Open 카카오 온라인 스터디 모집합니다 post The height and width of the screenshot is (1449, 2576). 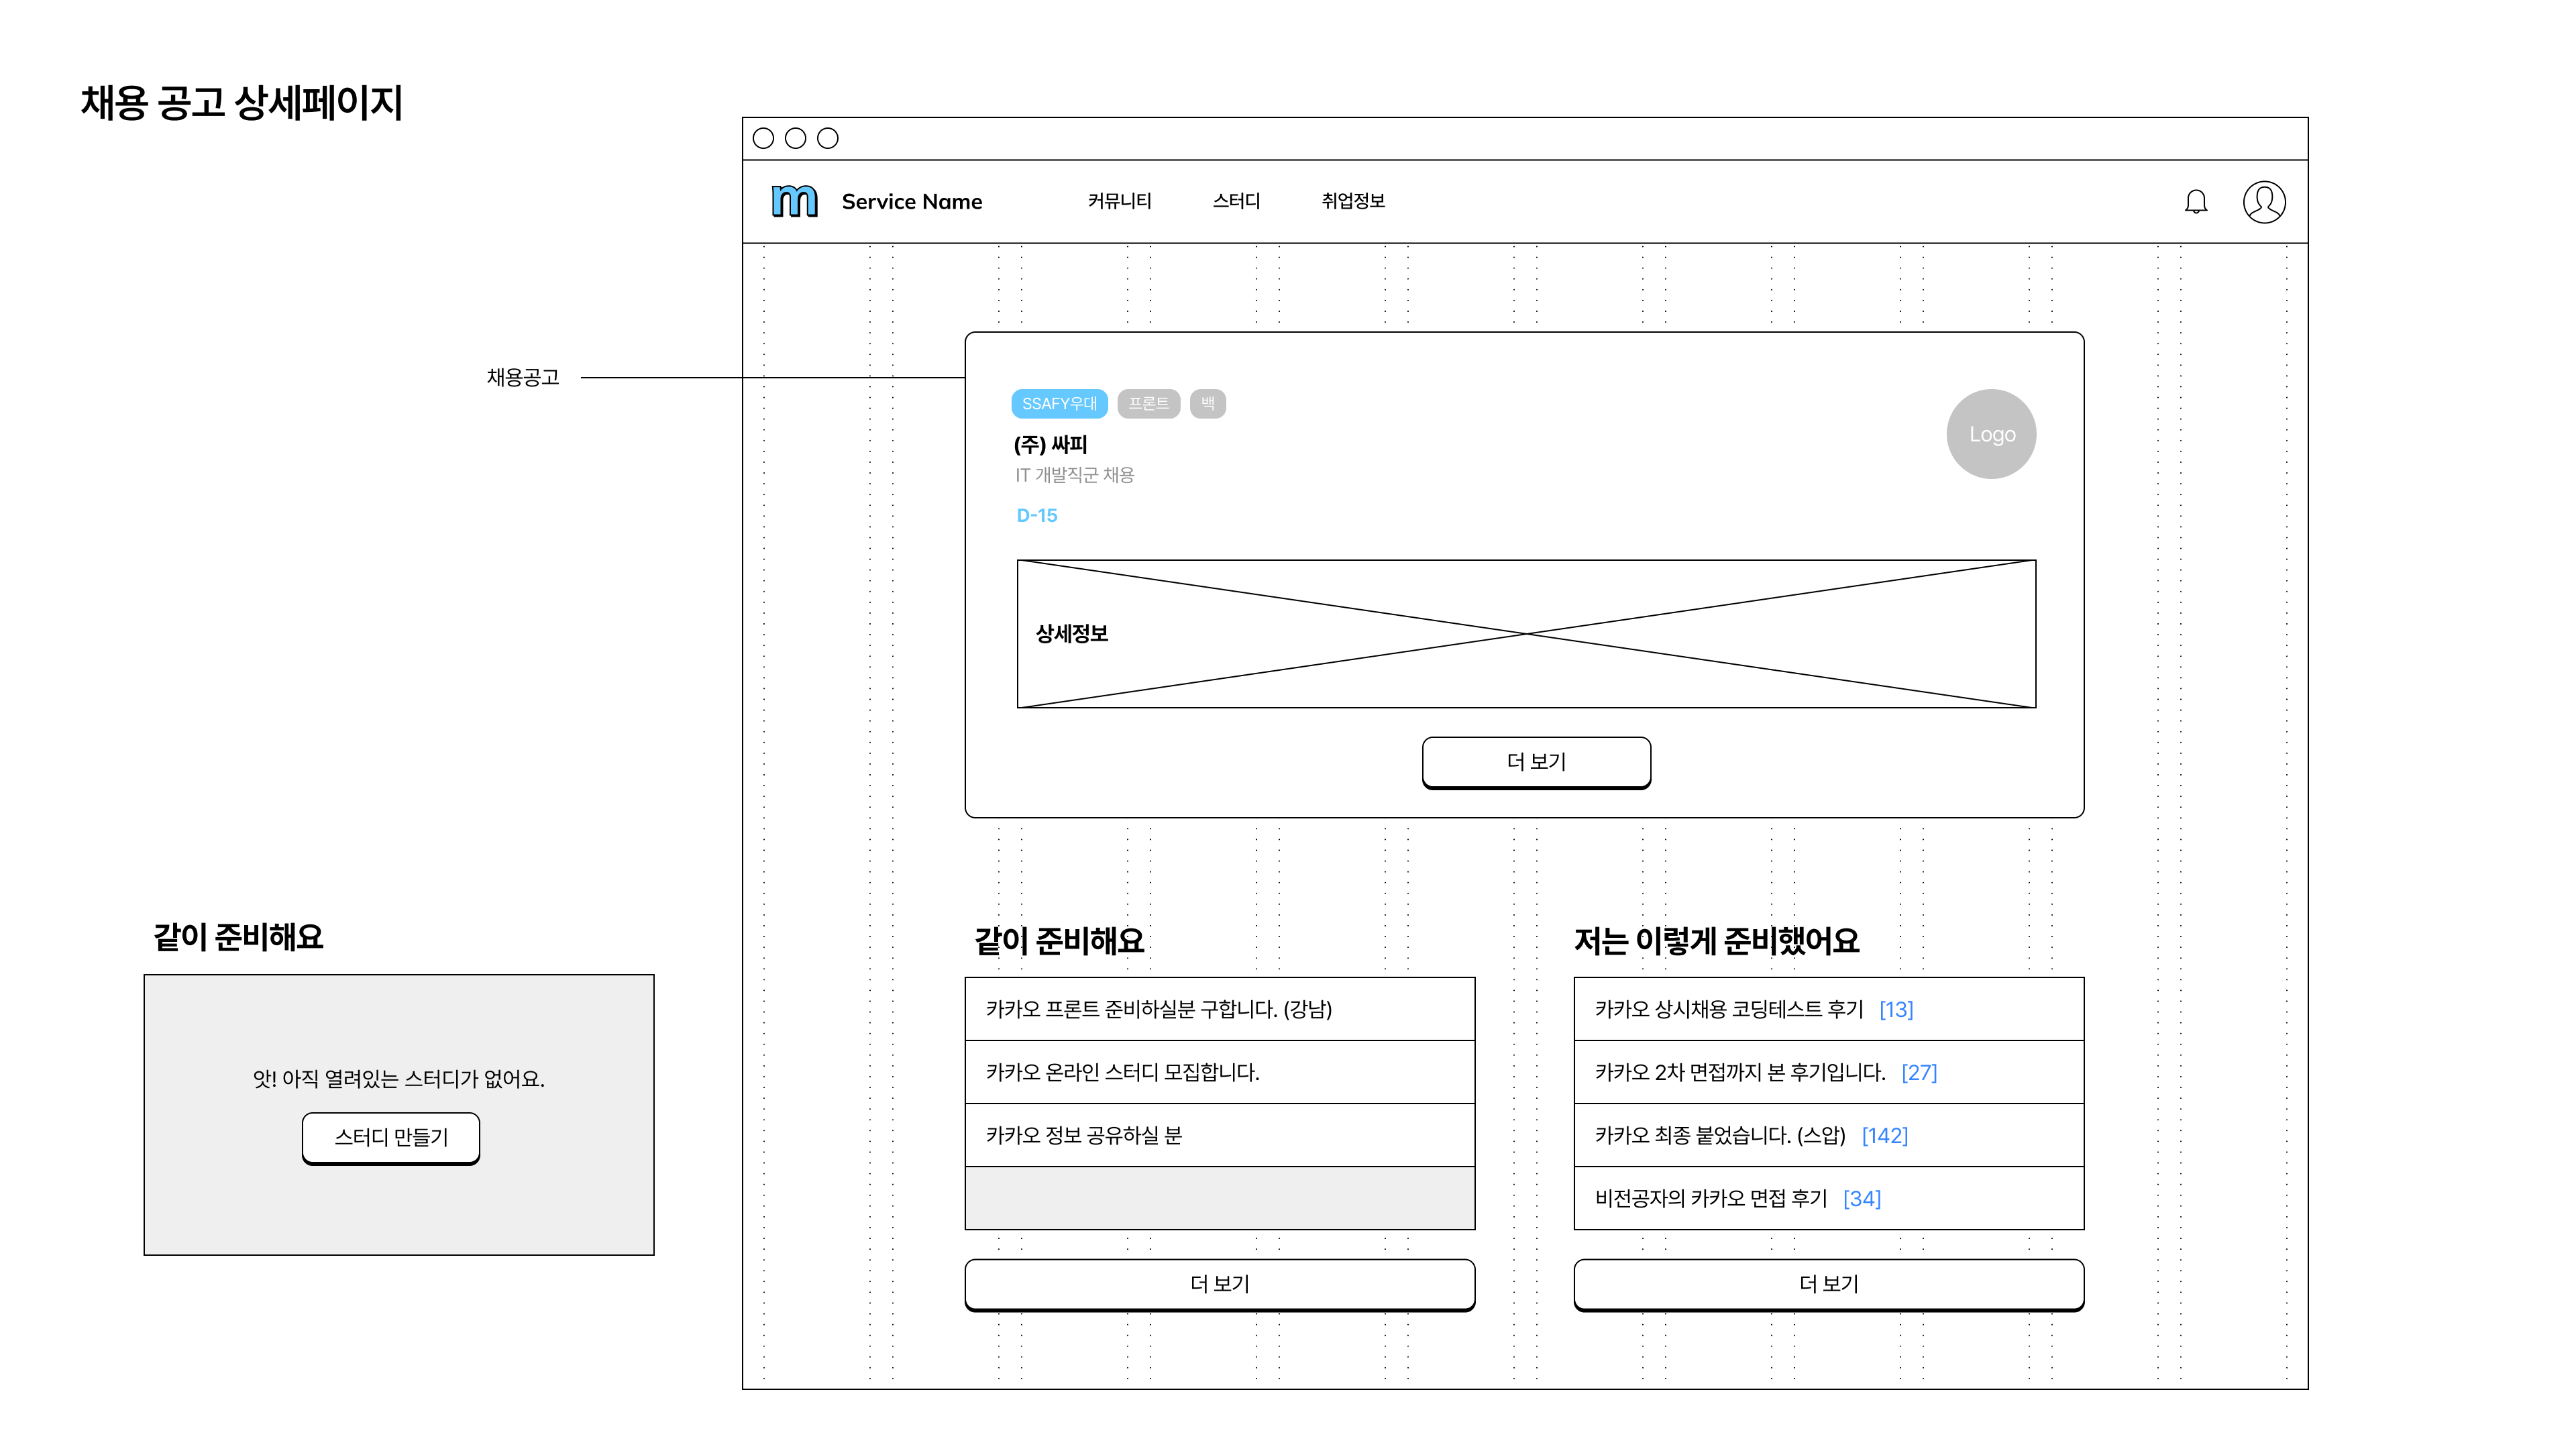(1122, 1072)
